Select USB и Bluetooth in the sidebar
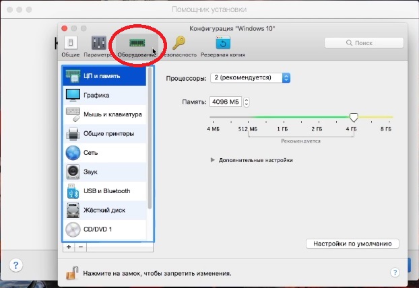Viewport: 419px width, 288px height. click(x=106, y=191)
